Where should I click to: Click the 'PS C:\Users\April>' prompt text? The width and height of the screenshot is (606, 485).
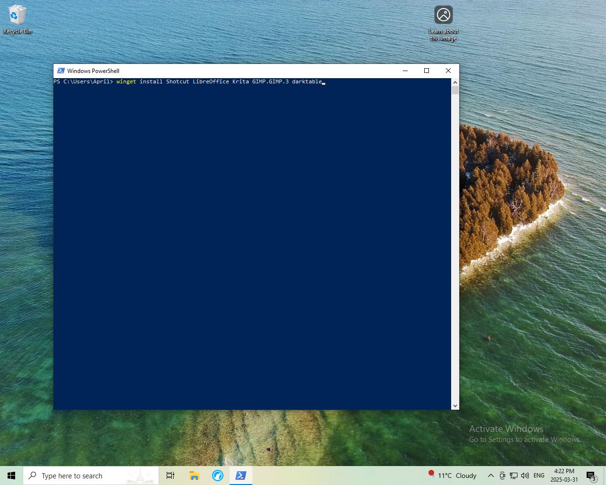click(x=83, y=81)
